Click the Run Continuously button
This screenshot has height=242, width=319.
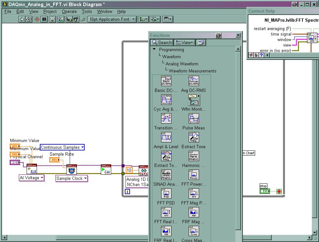pos(29,19)
